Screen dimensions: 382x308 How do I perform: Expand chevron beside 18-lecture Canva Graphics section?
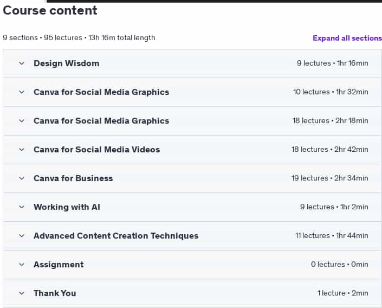(22, 121)
